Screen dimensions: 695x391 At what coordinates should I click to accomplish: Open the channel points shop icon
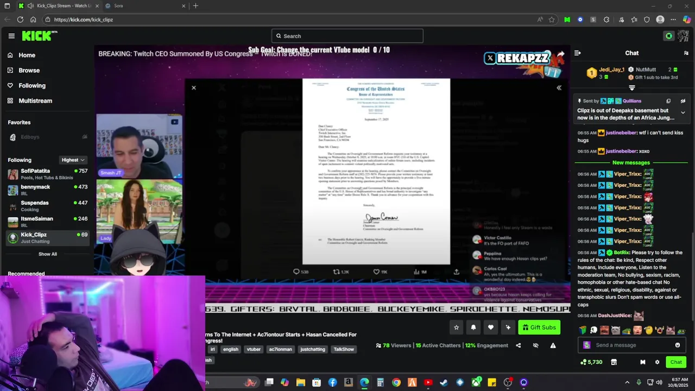point(614,362)
